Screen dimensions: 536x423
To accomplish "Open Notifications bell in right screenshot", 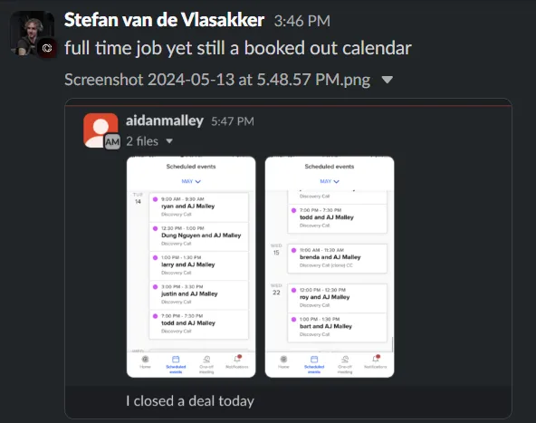I will tap(376, 361).
